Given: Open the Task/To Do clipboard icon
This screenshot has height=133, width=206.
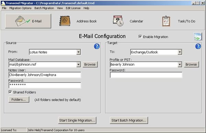Looking at the screenshot, I should [x=166, y=21].
